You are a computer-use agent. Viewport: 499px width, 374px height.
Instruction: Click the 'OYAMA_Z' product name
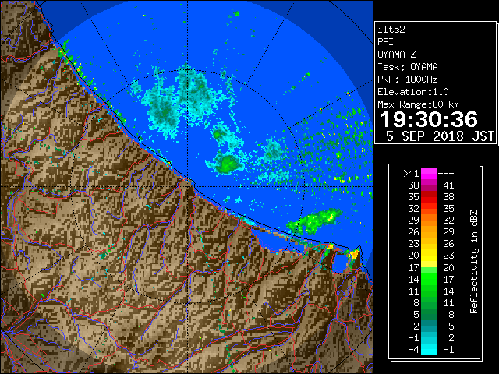(x=397, y=55)
